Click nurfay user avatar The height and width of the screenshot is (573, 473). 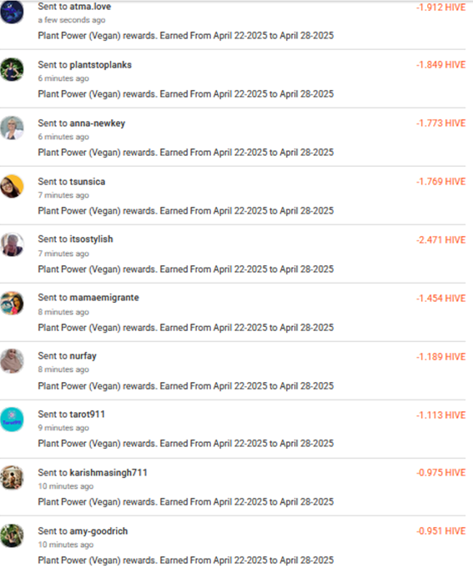(12, 361)
